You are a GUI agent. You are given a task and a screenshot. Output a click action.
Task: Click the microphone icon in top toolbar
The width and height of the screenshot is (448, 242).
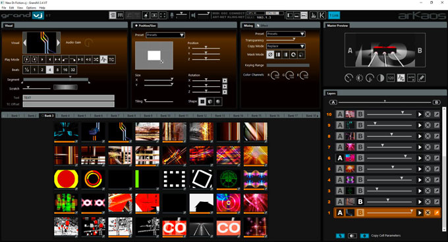point(172,15)
